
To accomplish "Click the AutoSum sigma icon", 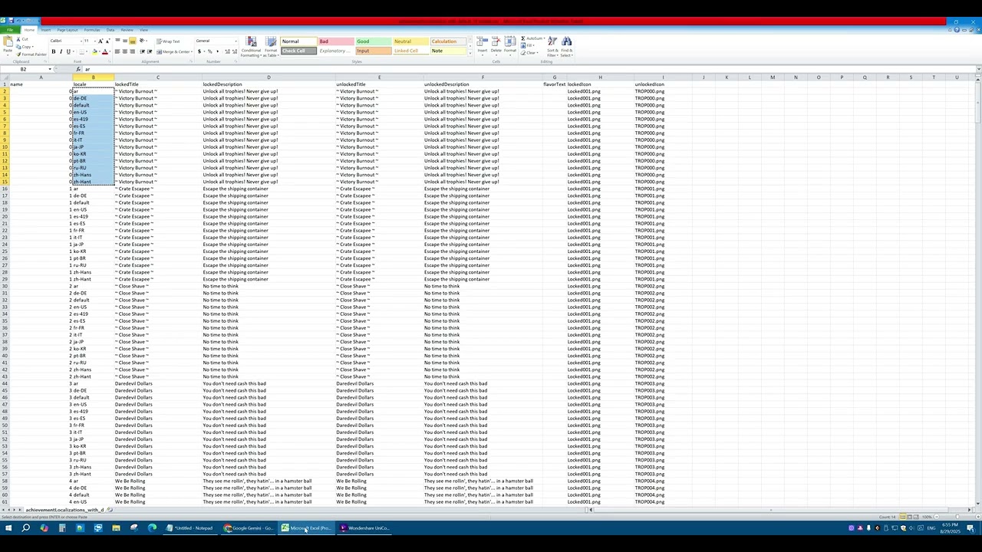I will click(x=524, y=38).
